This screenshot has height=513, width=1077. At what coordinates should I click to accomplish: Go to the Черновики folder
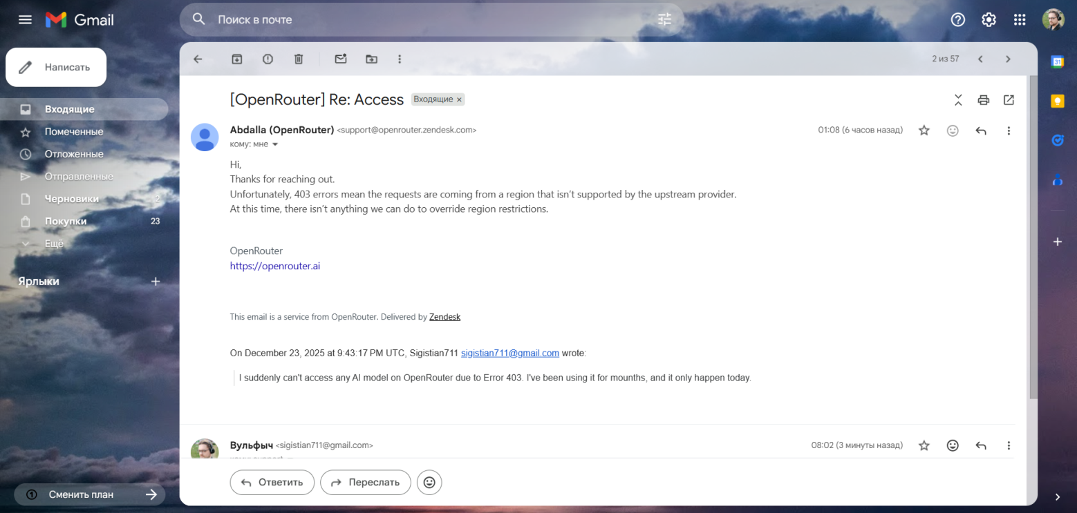tap(72, 199)
